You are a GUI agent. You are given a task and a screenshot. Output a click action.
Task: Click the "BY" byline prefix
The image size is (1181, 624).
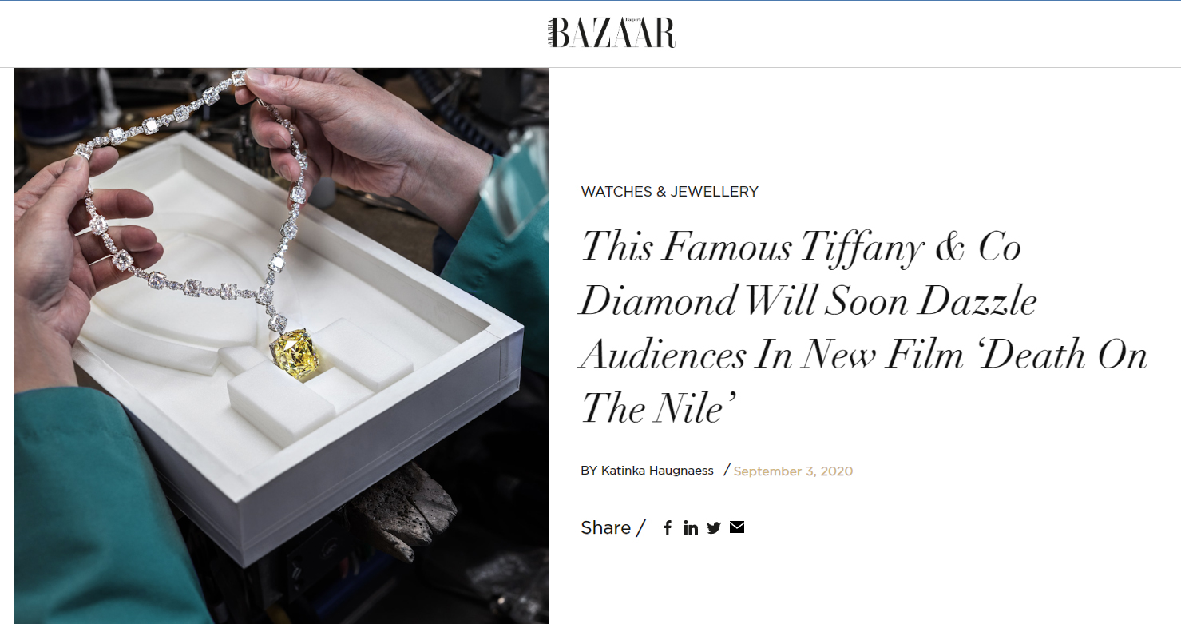[589, 471]
